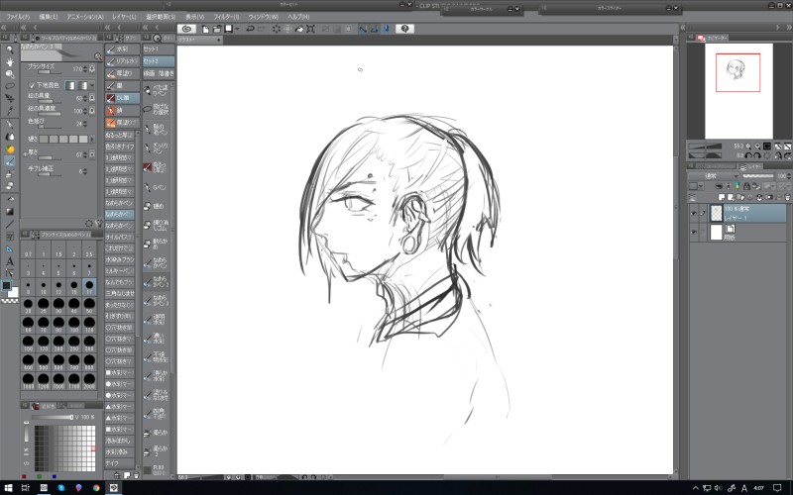The image size is (793, 495).
Task: Adjust the layer opacity slider
Action: [757, 176]
